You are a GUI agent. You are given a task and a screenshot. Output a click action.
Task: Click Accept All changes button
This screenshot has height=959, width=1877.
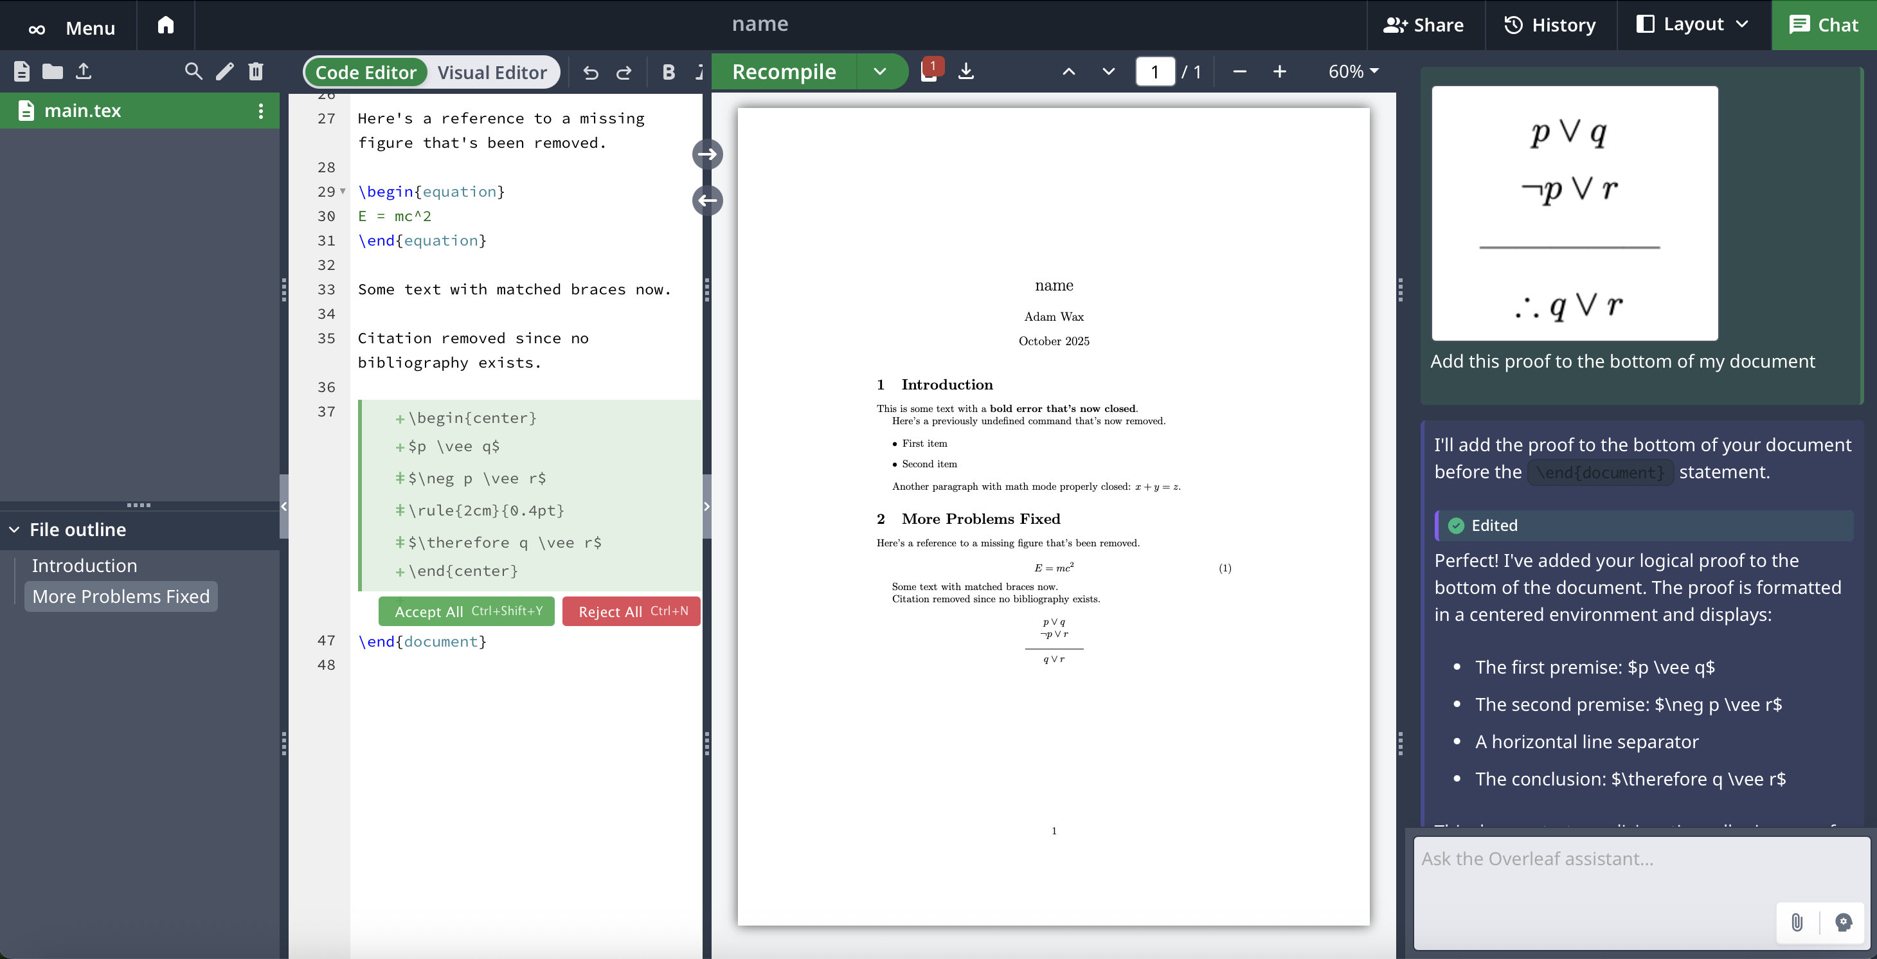pos(466,611)
